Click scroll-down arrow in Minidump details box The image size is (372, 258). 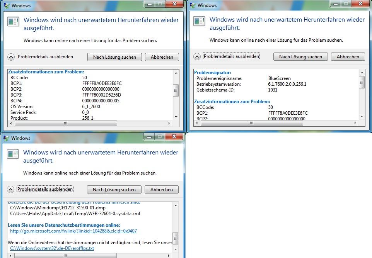176,249
